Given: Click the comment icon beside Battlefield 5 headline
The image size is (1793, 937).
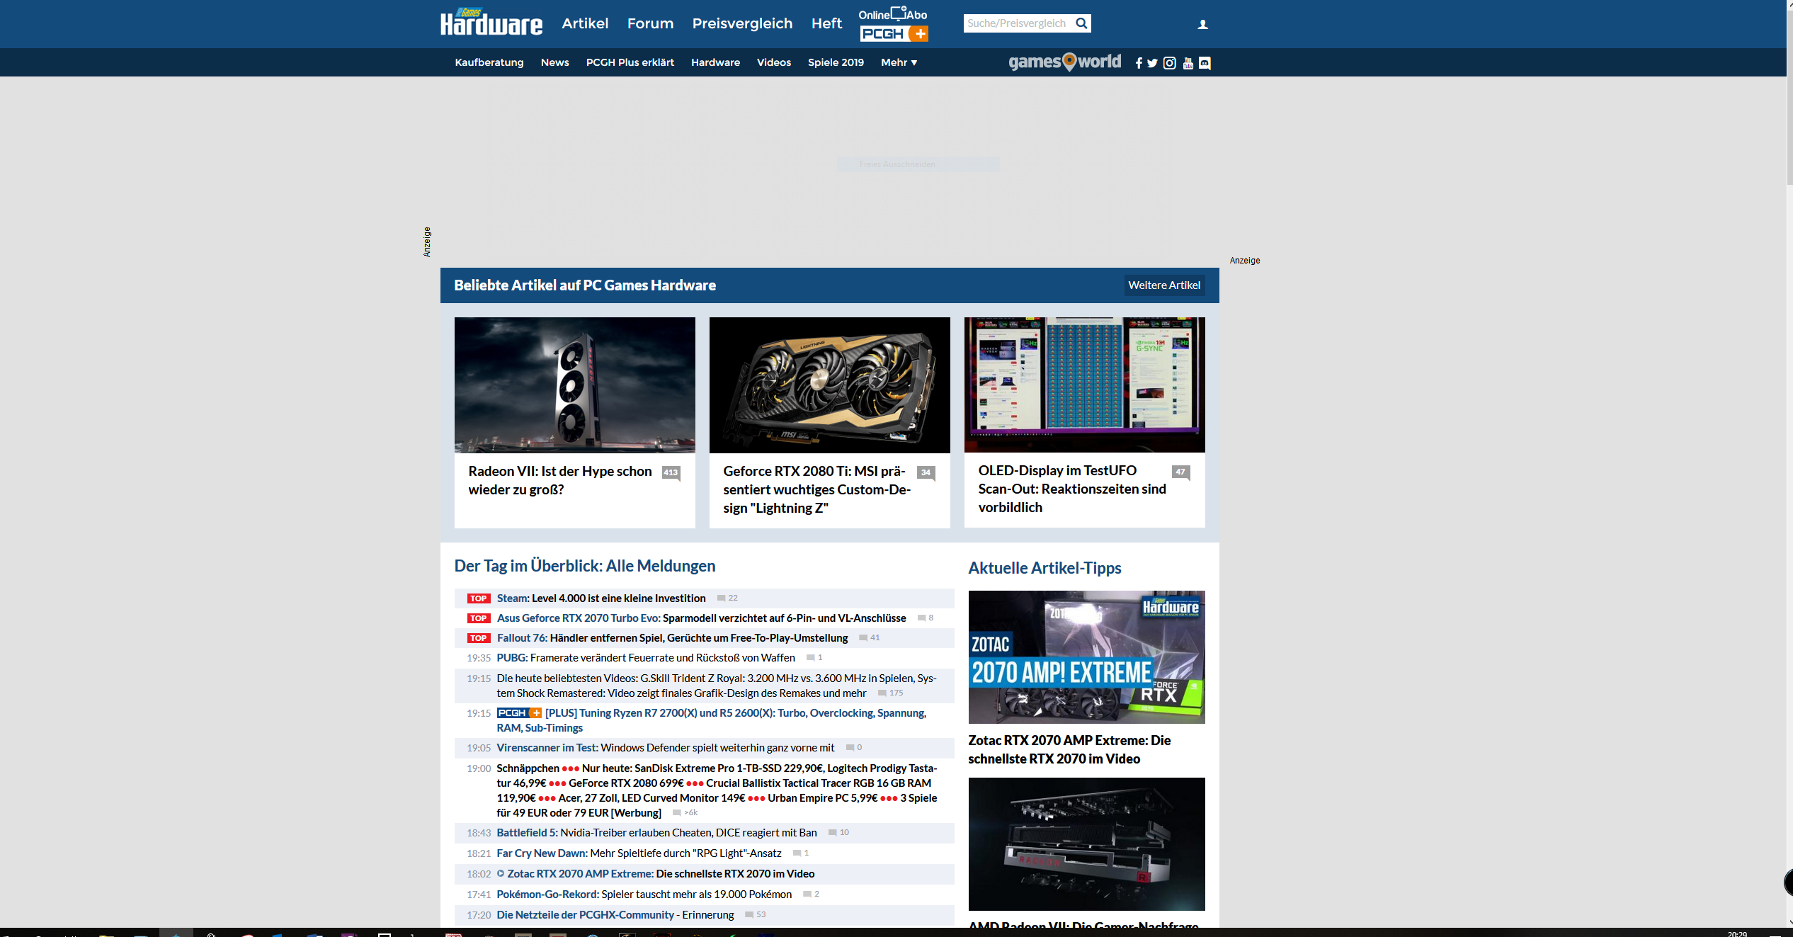Looking at the screenshot, I should (x=833, y=832).
